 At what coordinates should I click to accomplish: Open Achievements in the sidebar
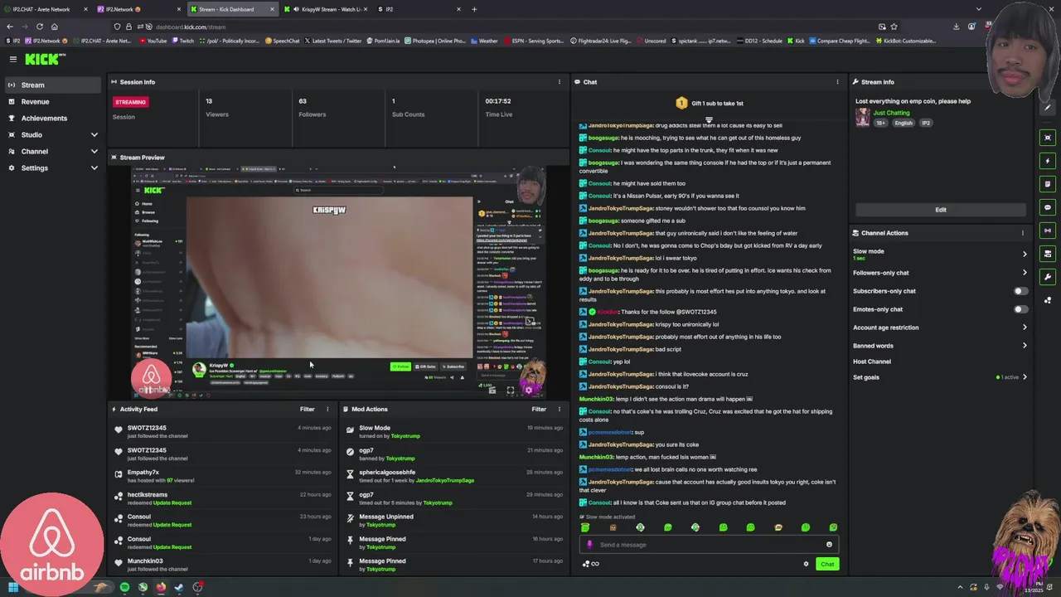click(53, 118)
